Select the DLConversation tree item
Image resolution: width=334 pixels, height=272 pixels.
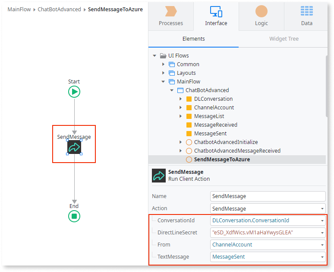[214, 99]
